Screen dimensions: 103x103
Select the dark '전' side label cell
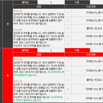point(8,24)
